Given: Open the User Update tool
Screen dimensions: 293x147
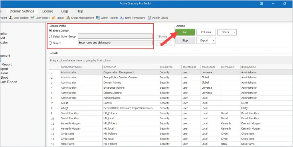Looking at the screenshot, I should pos(19,18).
